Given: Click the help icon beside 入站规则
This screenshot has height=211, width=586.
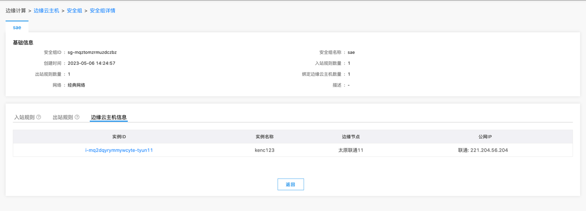Looking at the screenshot, I should coord(38,117).
